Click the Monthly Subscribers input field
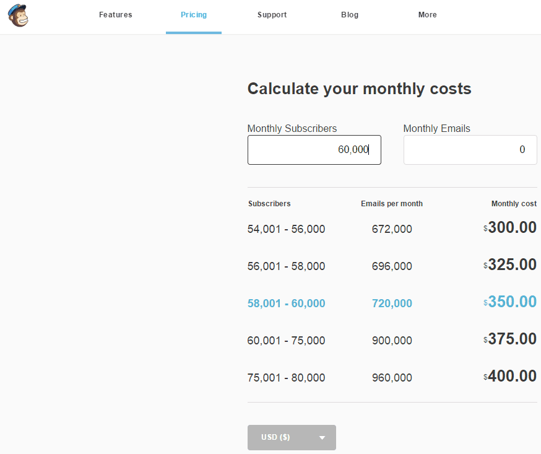541x454 pixels. 314,149
